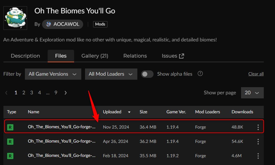Click the external link icon next to Issues

[182, 56]
